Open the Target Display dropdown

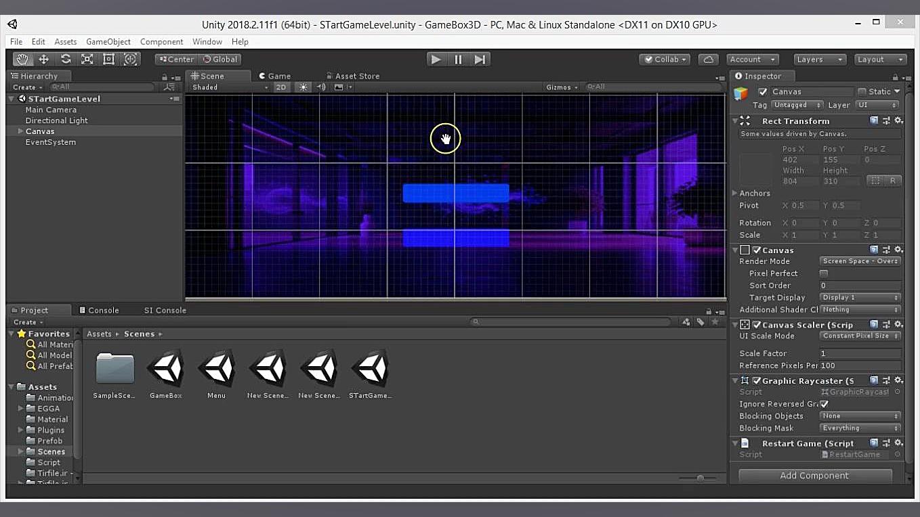point(860,298)
